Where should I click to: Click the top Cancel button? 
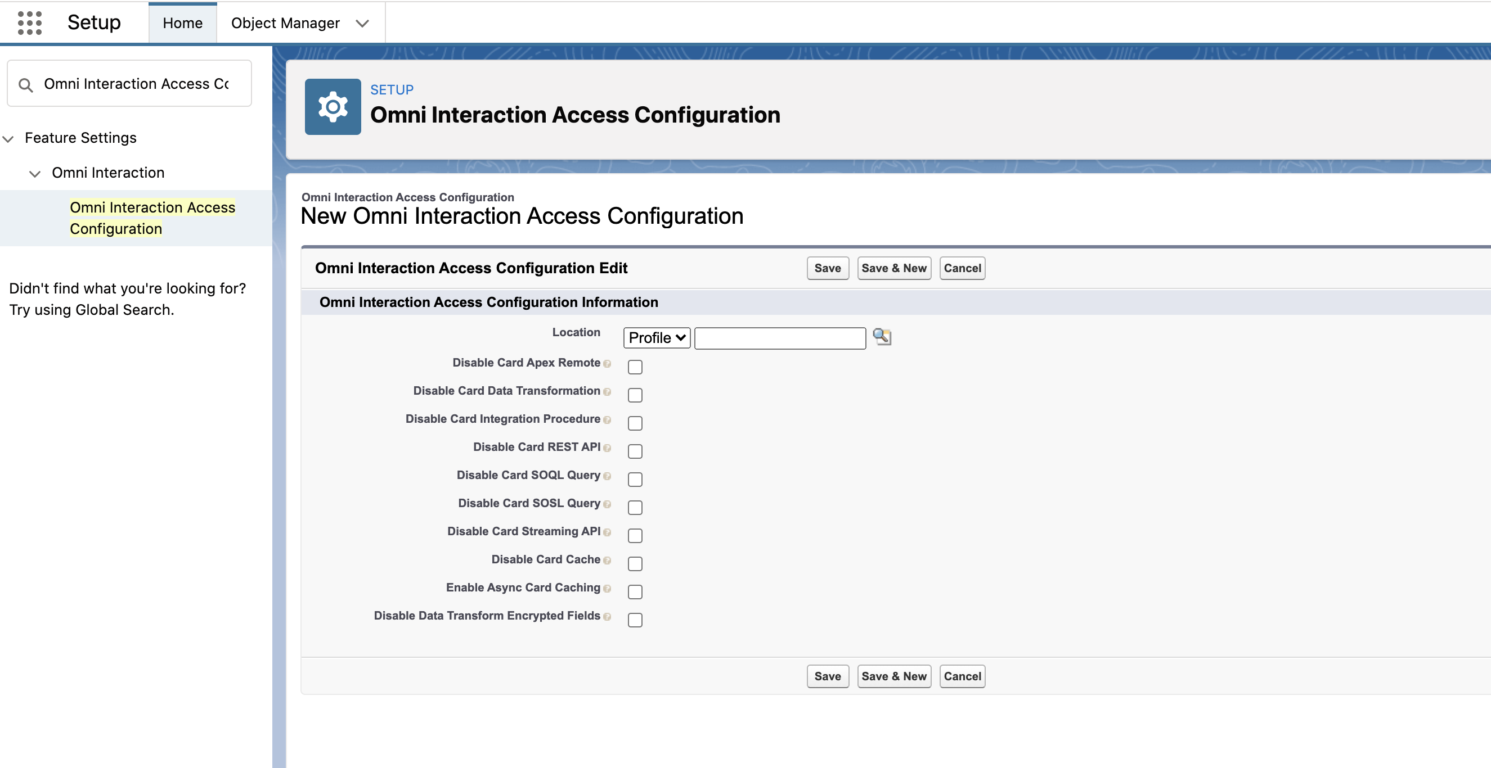tap(962, 268)
